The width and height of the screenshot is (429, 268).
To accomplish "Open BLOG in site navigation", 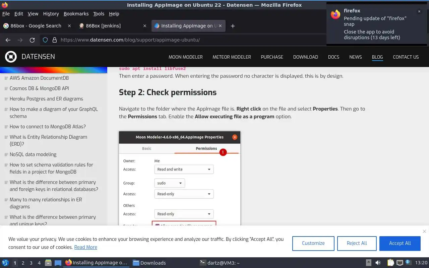I will tap(377, 57).
